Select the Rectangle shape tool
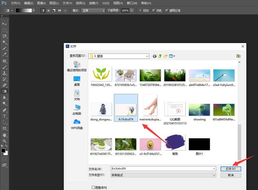258x190 pixels. coord(5,128)
